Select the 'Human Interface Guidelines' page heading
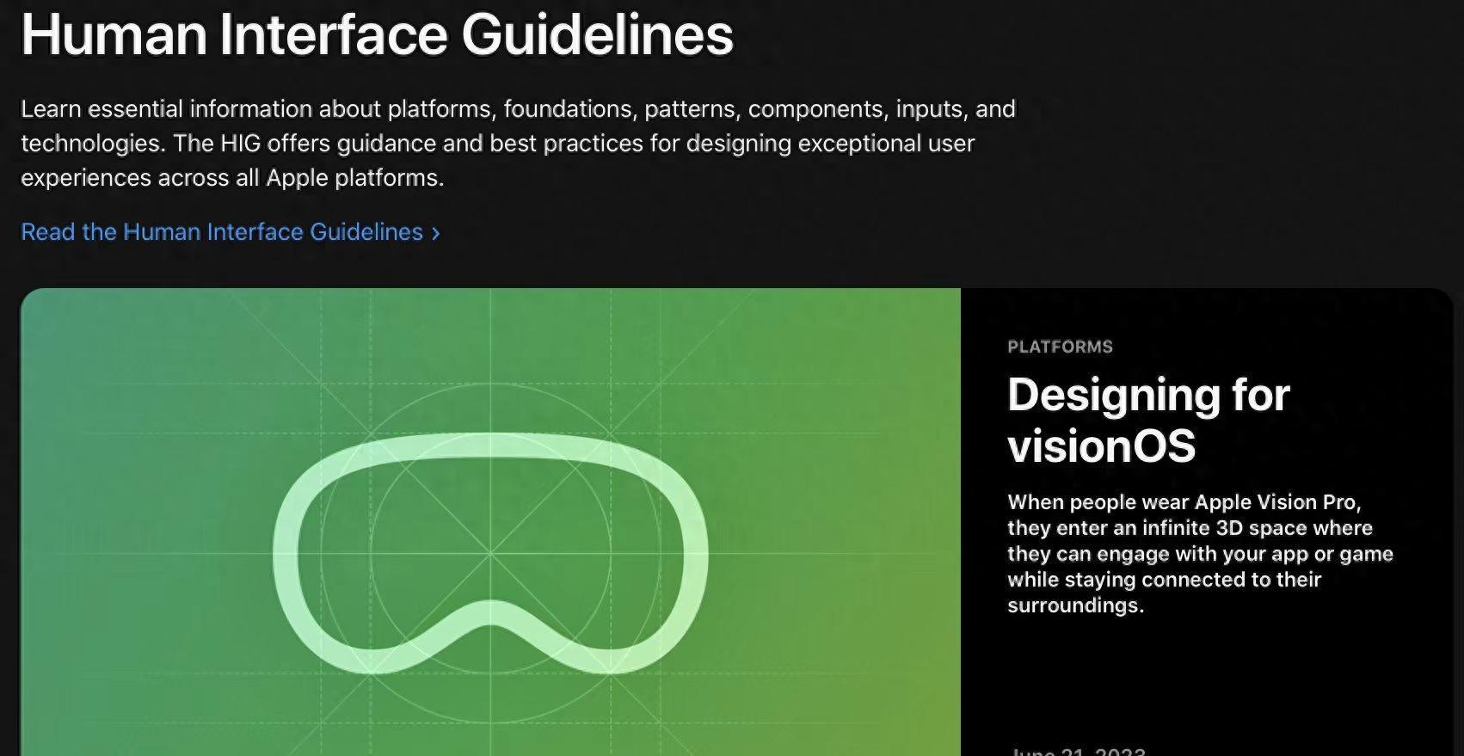Screen dimensions: 1464x756 point(377,34)
